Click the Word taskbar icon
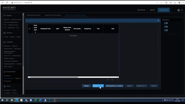Viewport: 185px width, 104px height. (40, 100)
